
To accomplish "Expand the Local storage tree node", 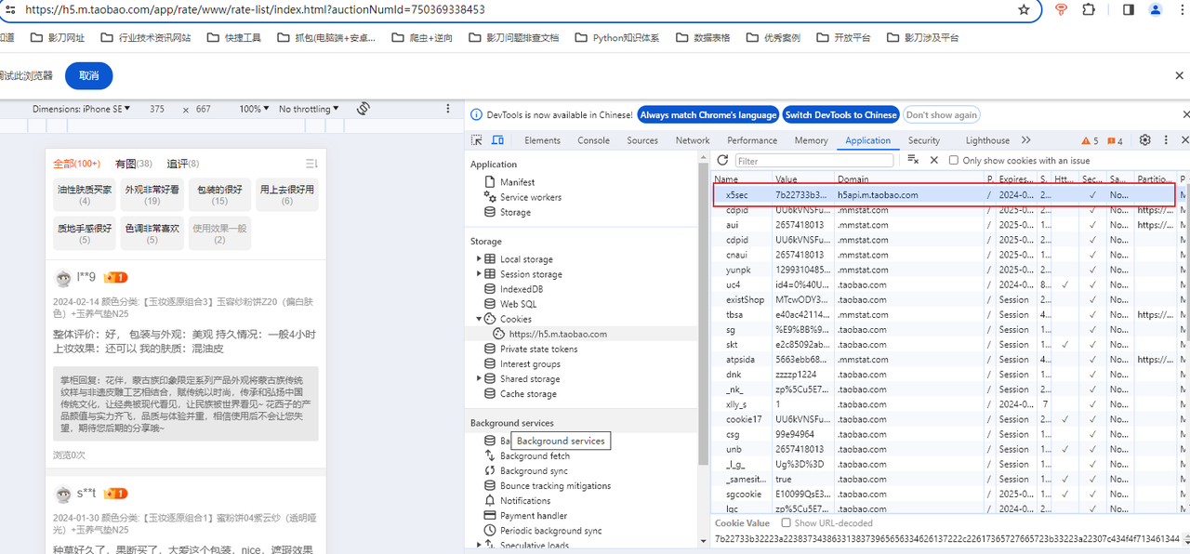I will pyautogui.click(x=479, y=259).
